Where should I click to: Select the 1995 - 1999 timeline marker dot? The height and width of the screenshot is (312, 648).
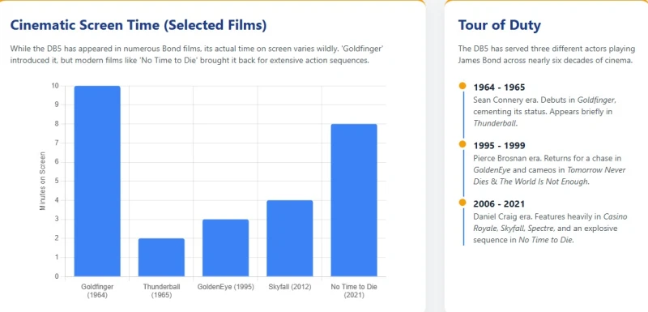tap(463, 144)
